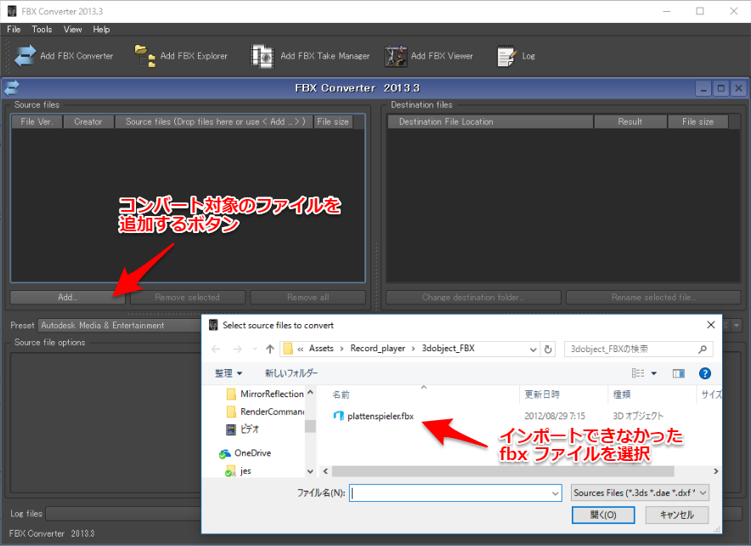The image size is (751, 546).
Task: Change the file view layout icon
Action: (x=638, y=373)
